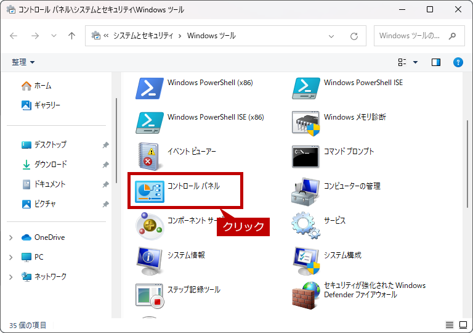Click the コントロール パネル icon
473x333 pixels.
pos(149,192)
